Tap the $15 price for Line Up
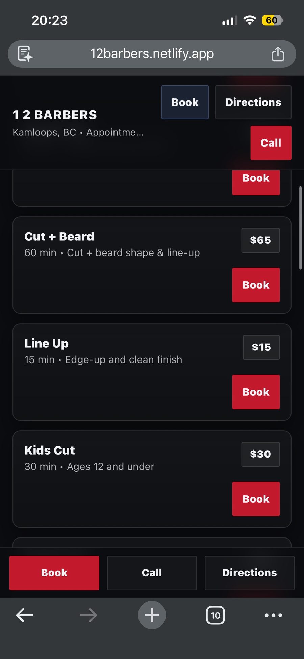Screen dimensions: 304x659 [x=261, y=347]
